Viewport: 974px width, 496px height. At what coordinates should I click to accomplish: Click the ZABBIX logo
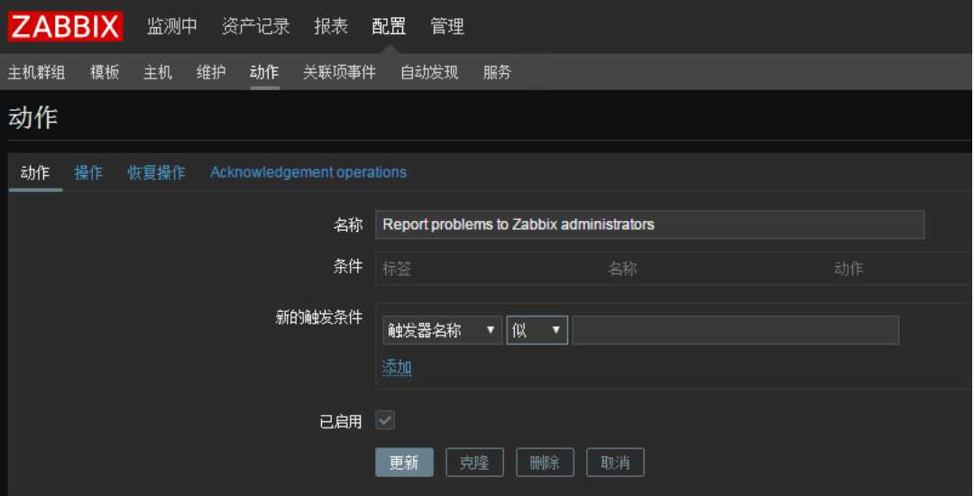click(65, 27)
